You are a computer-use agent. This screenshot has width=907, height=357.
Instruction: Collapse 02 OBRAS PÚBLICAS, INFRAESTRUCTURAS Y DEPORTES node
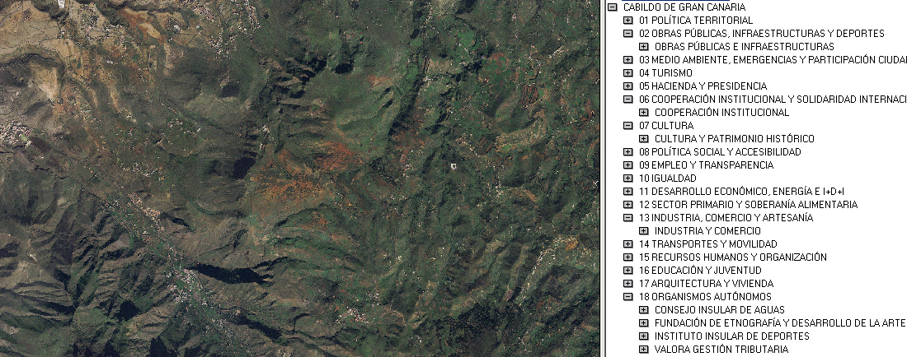coord(628,34)
